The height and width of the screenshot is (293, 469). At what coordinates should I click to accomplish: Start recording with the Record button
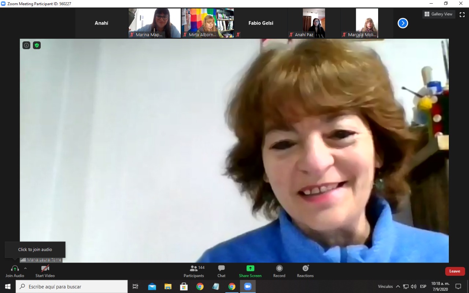(x=279, y=271)
